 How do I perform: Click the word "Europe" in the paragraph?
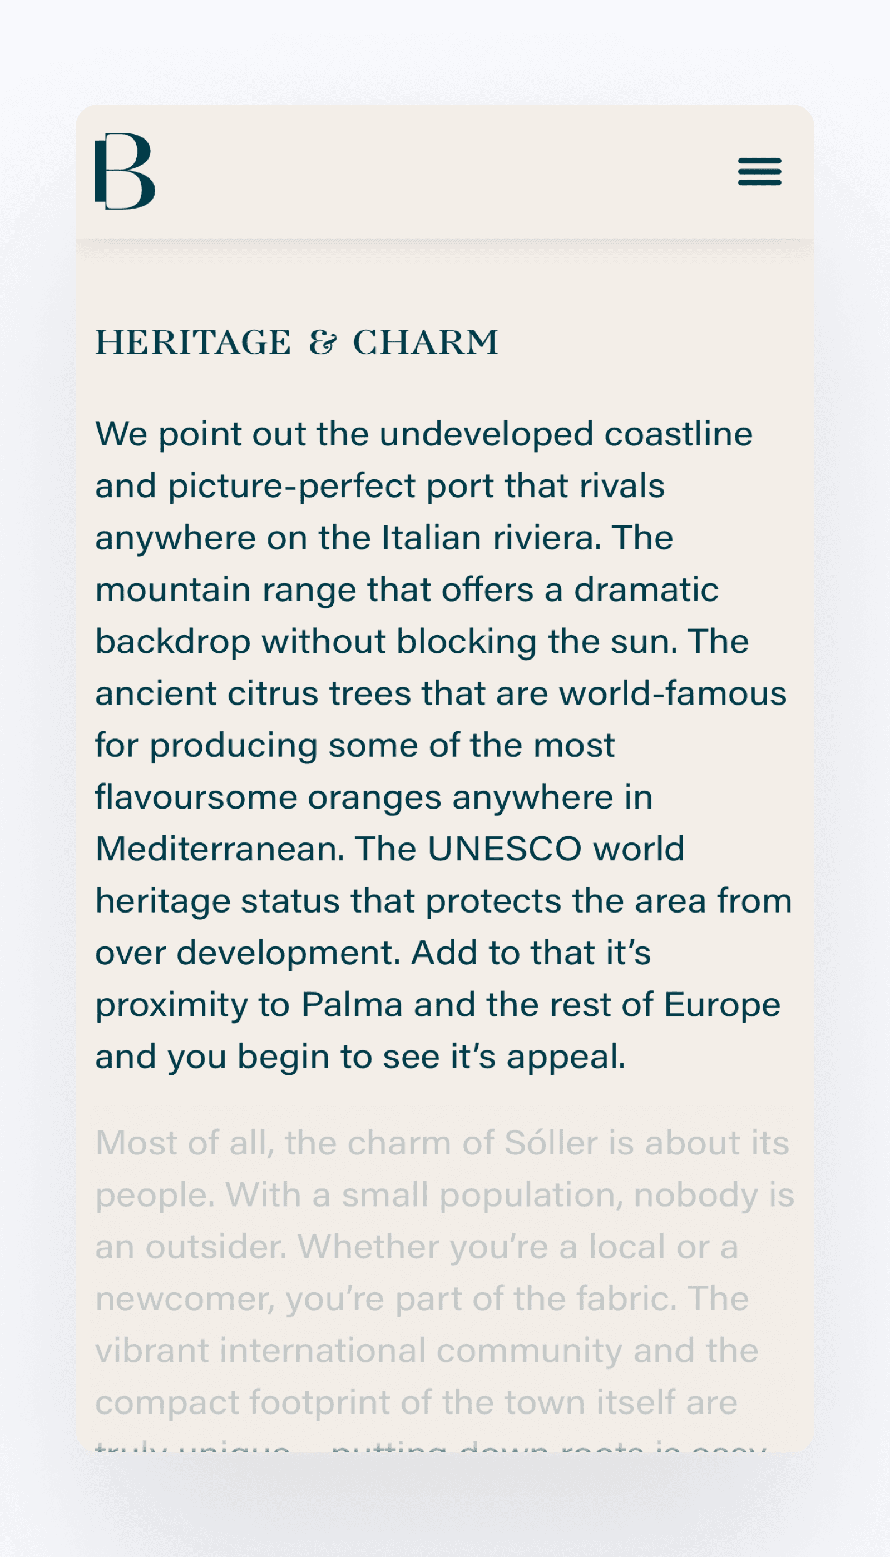click(722, 1005)
